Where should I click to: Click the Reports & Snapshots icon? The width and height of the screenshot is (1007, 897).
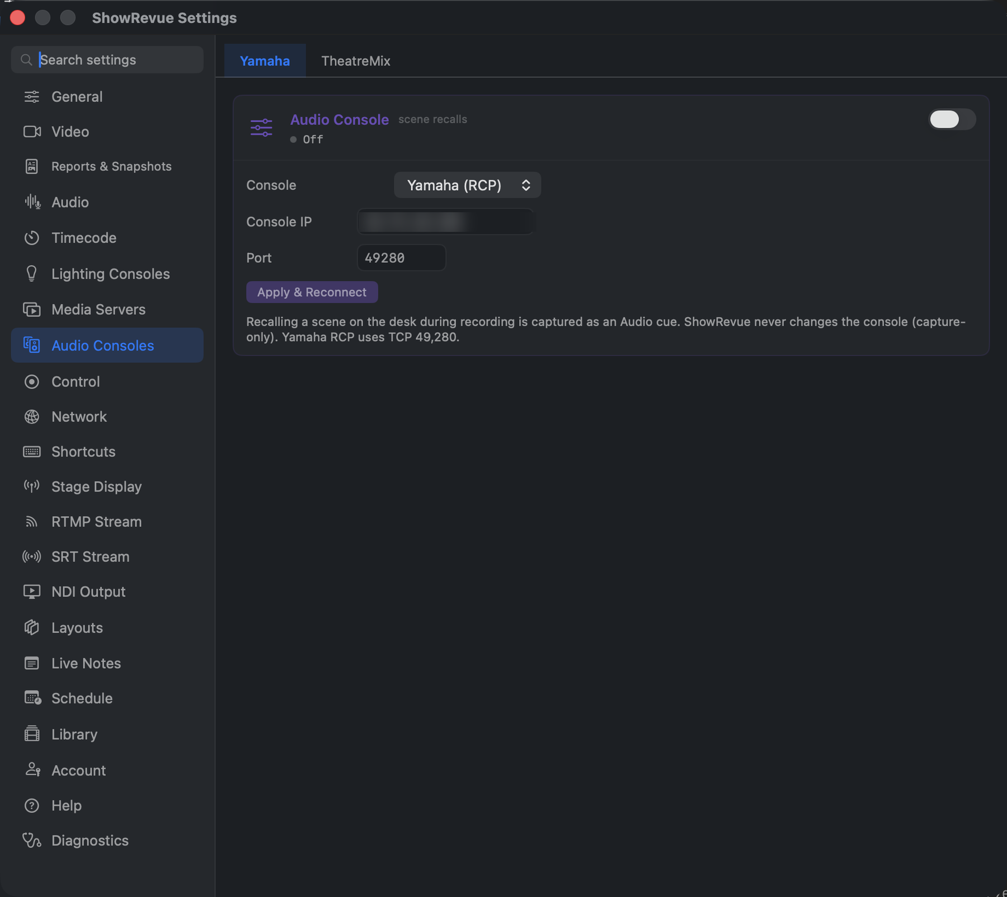point(32,167)
